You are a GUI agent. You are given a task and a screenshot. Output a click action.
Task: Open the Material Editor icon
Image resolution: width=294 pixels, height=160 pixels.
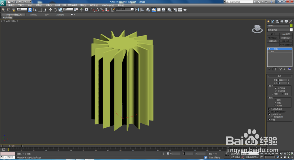pos(169,10)
